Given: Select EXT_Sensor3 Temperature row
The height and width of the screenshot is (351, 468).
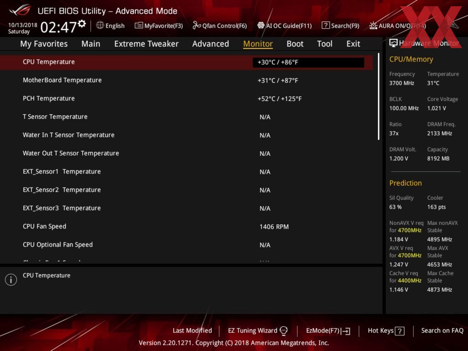Looking at the screenshot, I should point(187,208).
